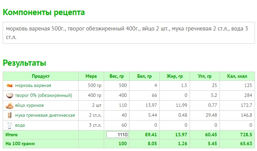Click the flour bag icon
Viewport: 257px width, 151px height.
[x=10, y=115]
